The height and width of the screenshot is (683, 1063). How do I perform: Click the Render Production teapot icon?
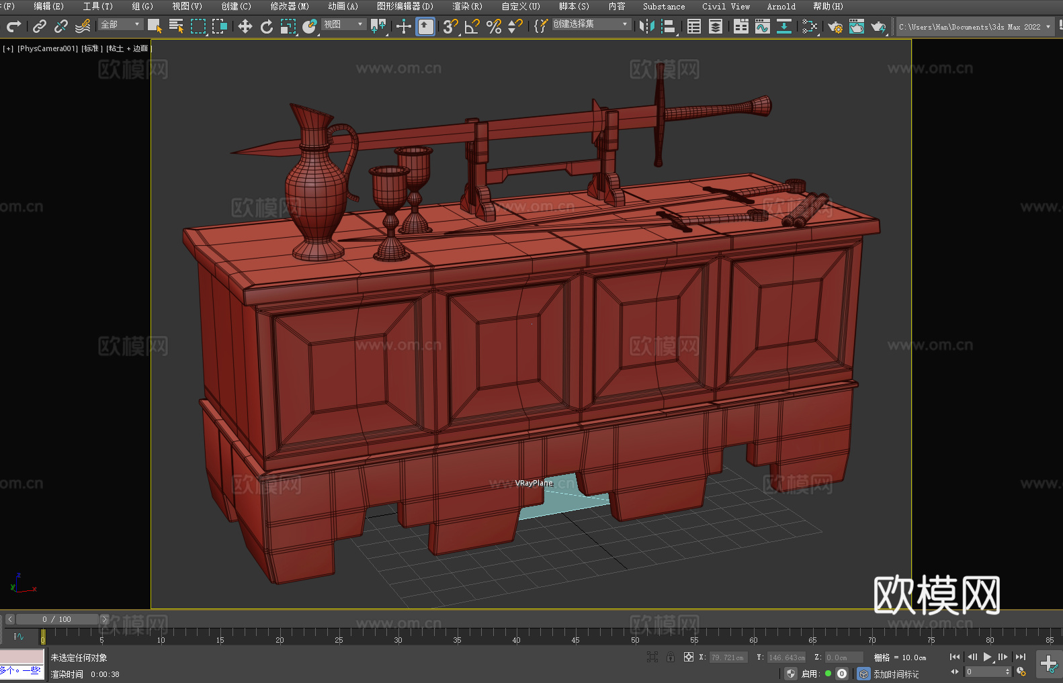point(878,26)
